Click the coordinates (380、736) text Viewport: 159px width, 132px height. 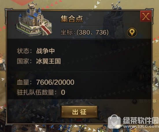point(93,32)
